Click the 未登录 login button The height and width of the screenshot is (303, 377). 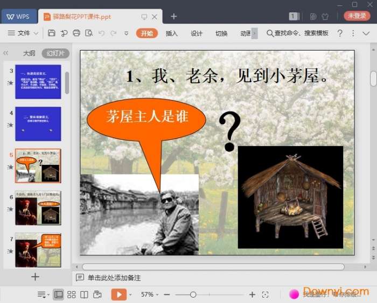pyautogui.click(x=357, y=16)
